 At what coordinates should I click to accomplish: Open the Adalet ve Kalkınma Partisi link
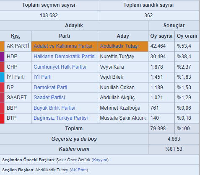click(63, 46)
